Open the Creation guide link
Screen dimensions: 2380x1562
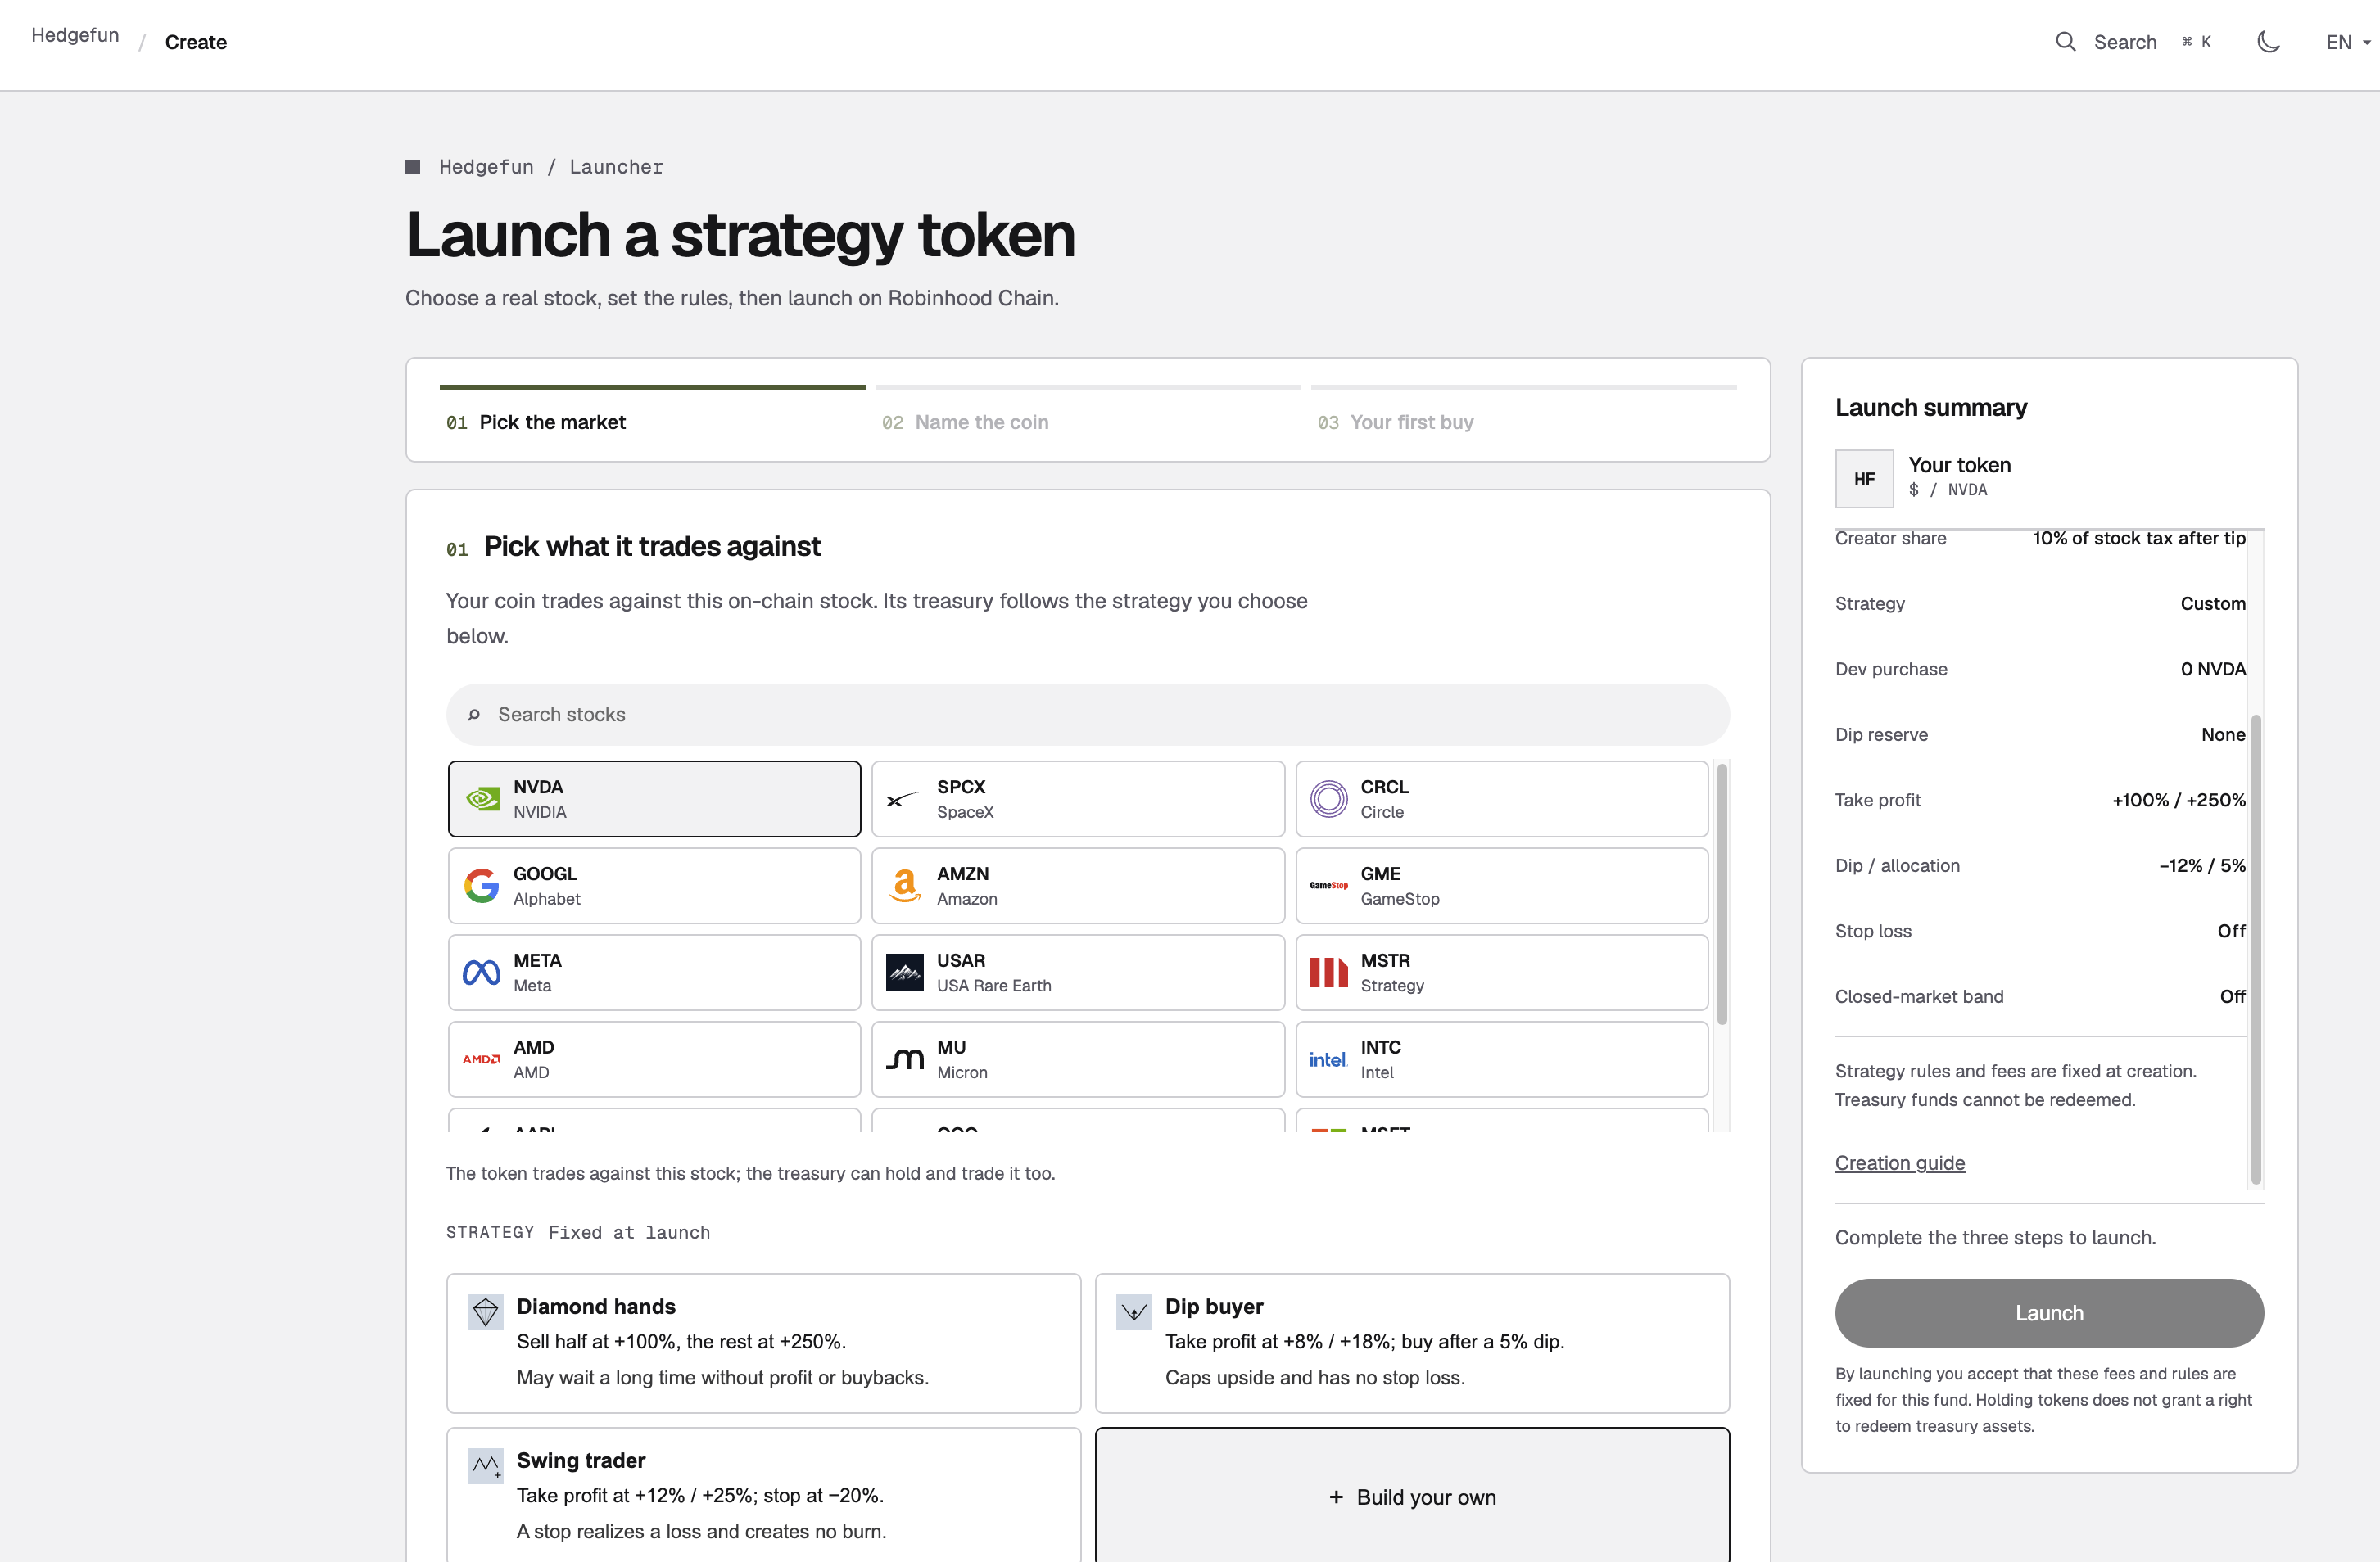[1900, 1162]
